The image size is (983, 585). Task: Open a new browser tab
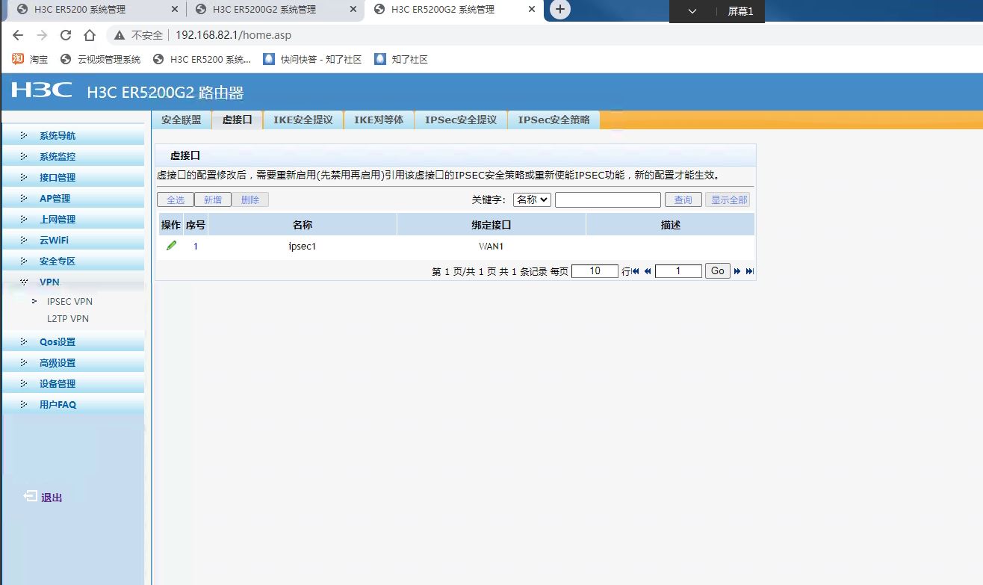coord(559,10)
